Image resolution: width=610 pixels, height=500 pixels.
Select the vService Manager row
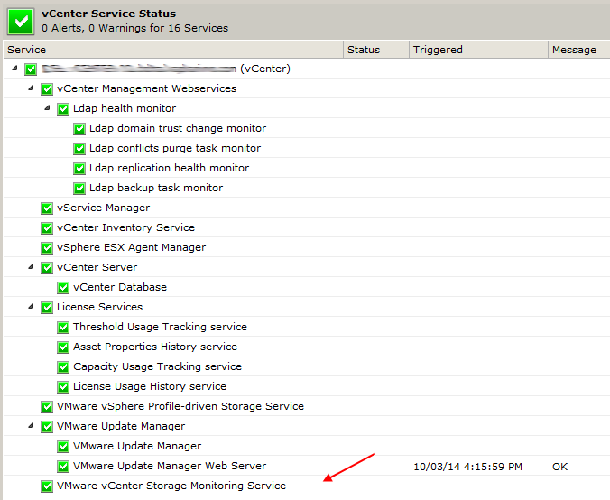[307, 208]
